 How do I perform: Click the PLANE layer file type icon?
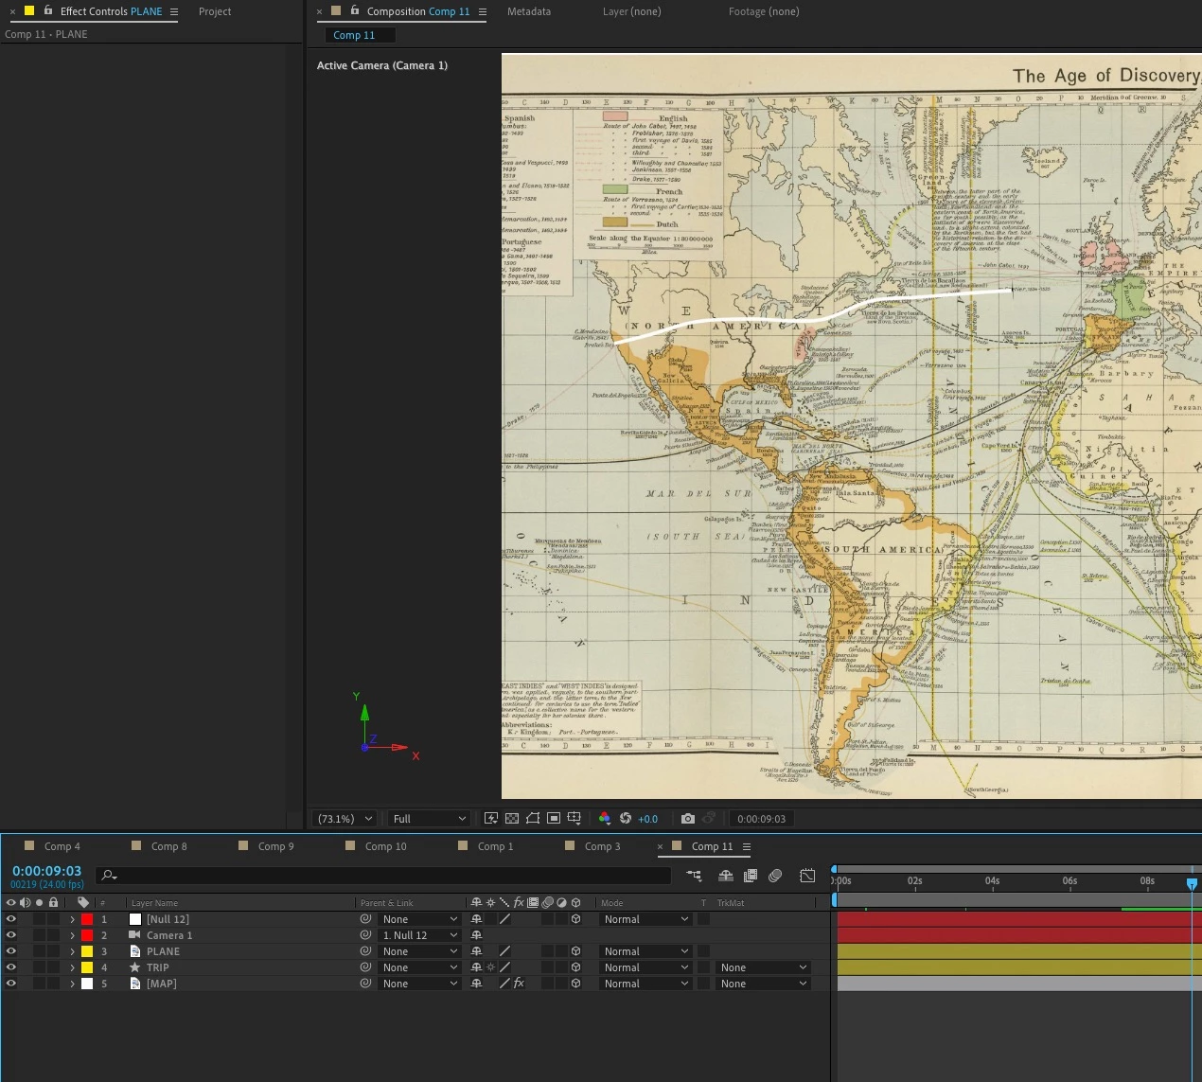coord(135,951)
